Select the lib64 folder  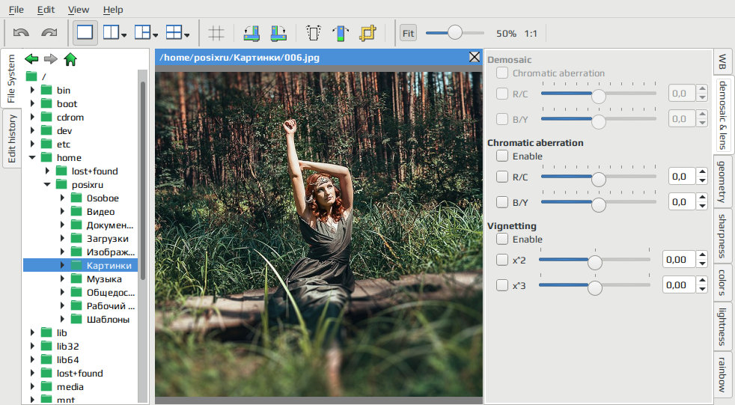click(x=67, y=359)
